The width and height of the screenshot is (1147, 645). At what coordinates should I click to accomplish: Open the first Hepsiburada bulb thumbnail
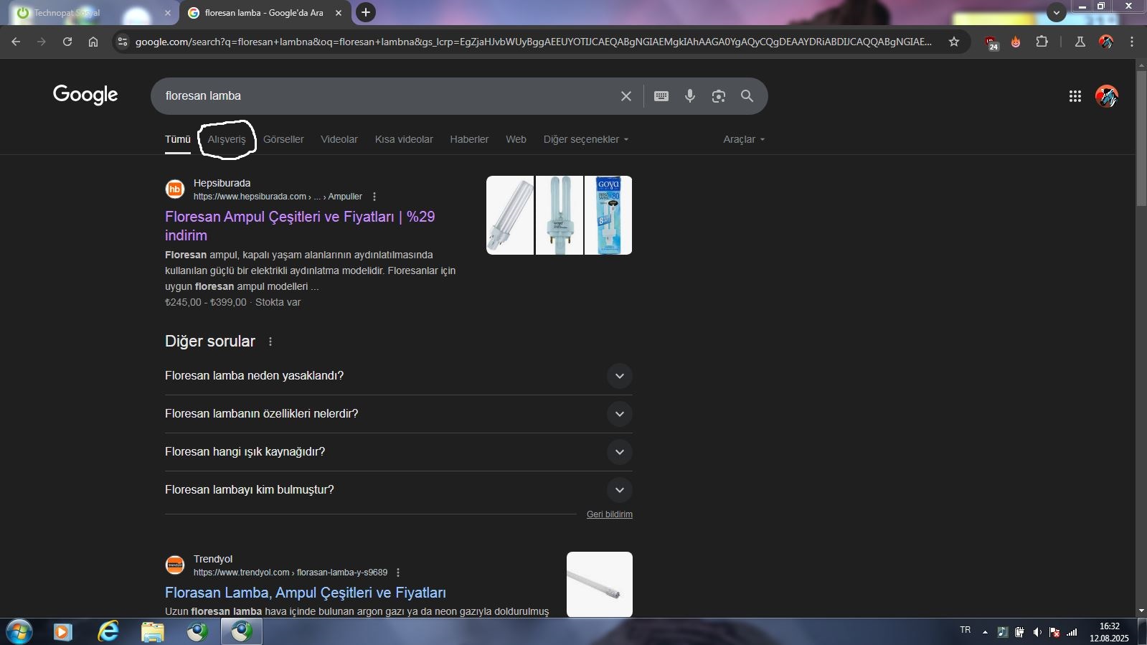(510, 215)
